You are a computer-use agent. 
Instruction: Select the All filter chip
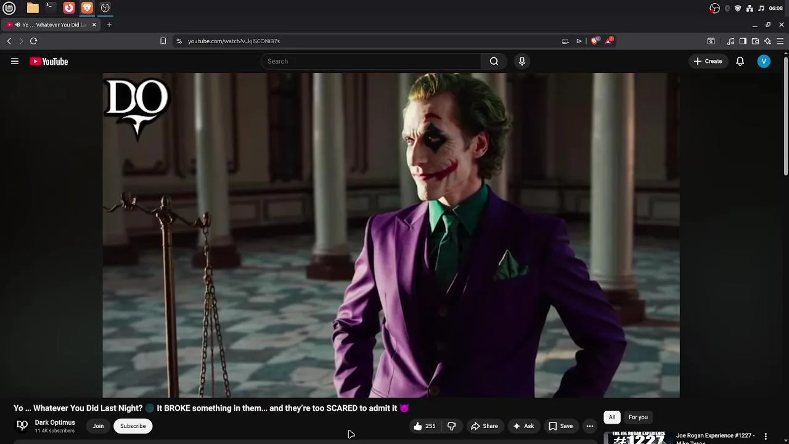pos(612,417)
